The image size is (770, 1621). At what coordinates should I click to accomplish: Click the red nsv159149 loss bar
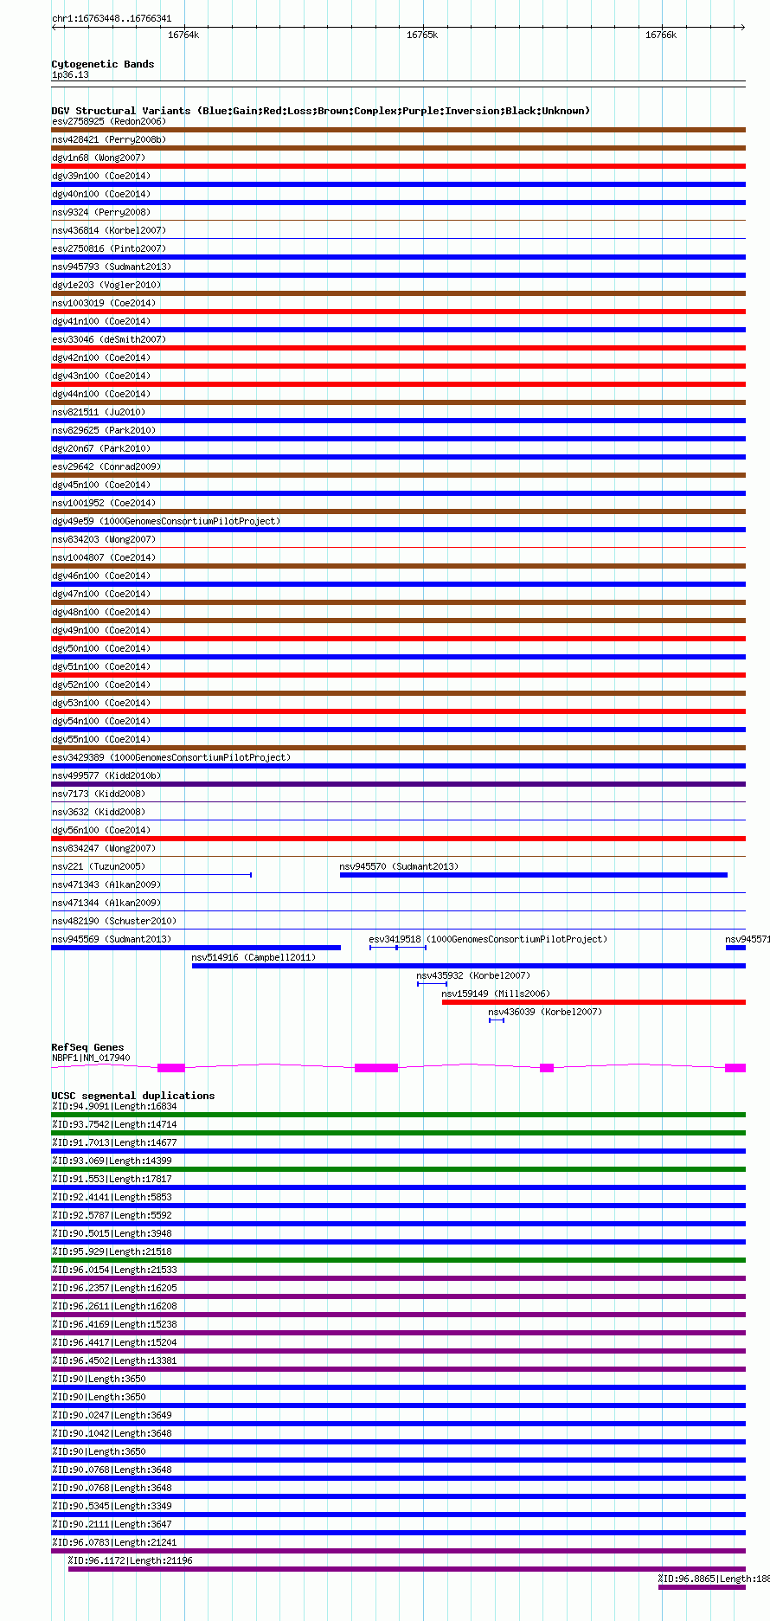point(594,1002)
